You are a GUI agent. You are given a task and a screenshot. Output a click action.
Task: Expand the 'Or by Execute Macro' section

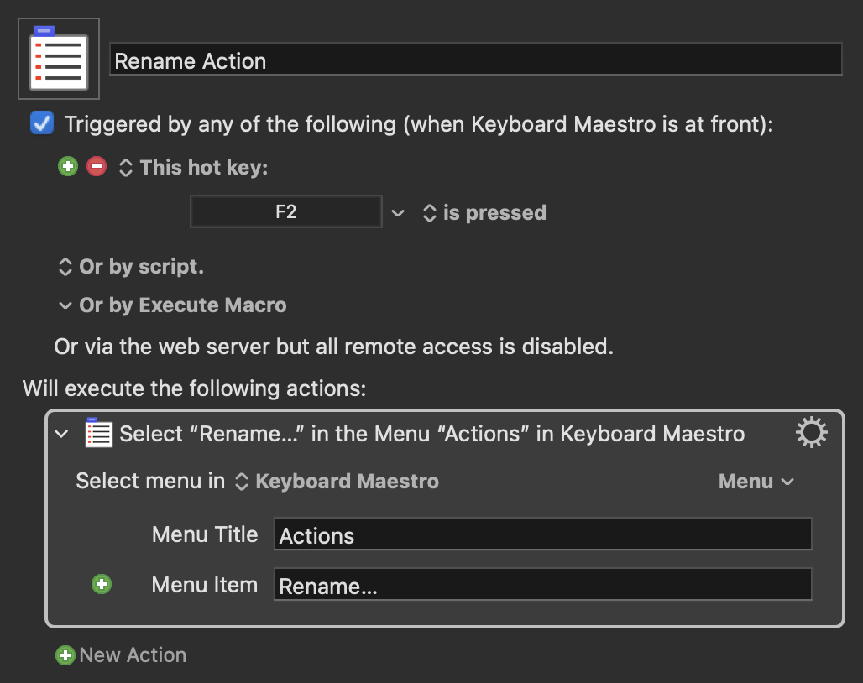click(65, 305)
